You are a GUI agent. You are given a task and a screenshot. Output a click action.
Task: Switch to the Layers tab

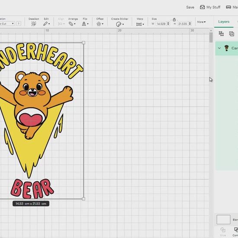click(224, 22)
